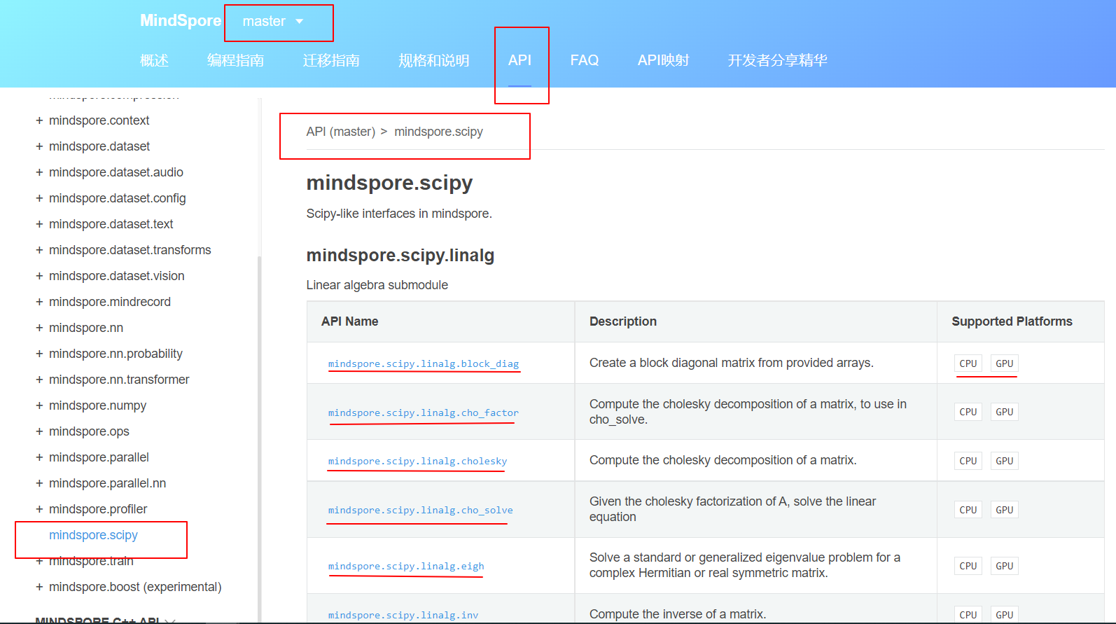Image resolution: width=1116 pixels, height=624 pixels.
Task: Open mindspore.scipy.linalg.cholesky API link
Action: [417, 461]
